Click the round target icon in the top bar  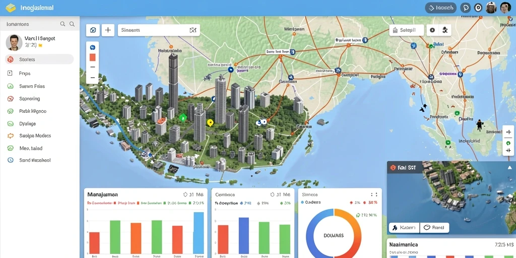(x=478, y=8)
